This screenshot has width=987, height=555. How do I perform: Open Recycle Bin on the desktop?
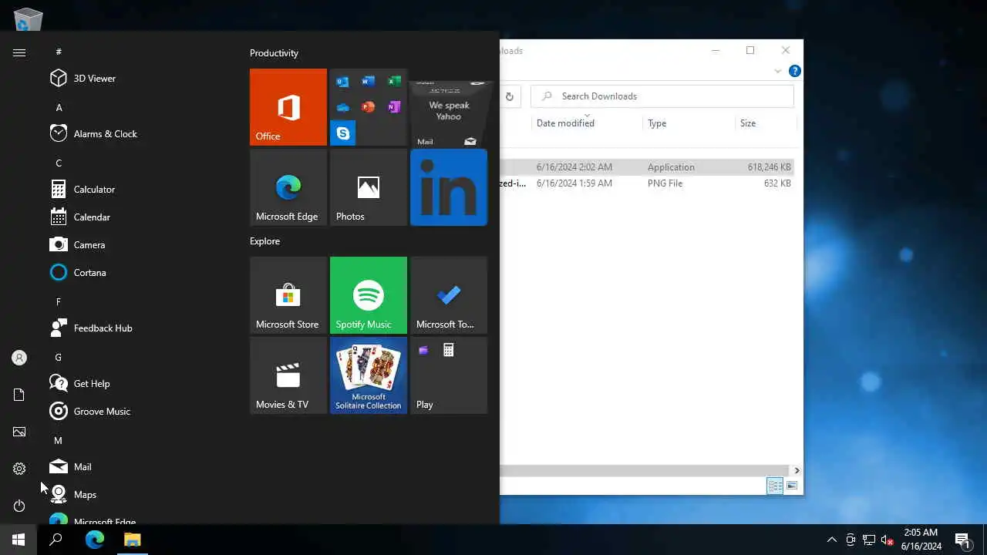(x=29, y=18)
